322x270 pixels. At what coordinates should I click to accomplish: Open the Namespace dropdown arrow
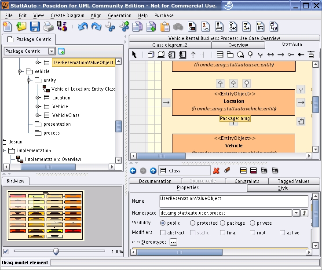(x=296, y=213)
